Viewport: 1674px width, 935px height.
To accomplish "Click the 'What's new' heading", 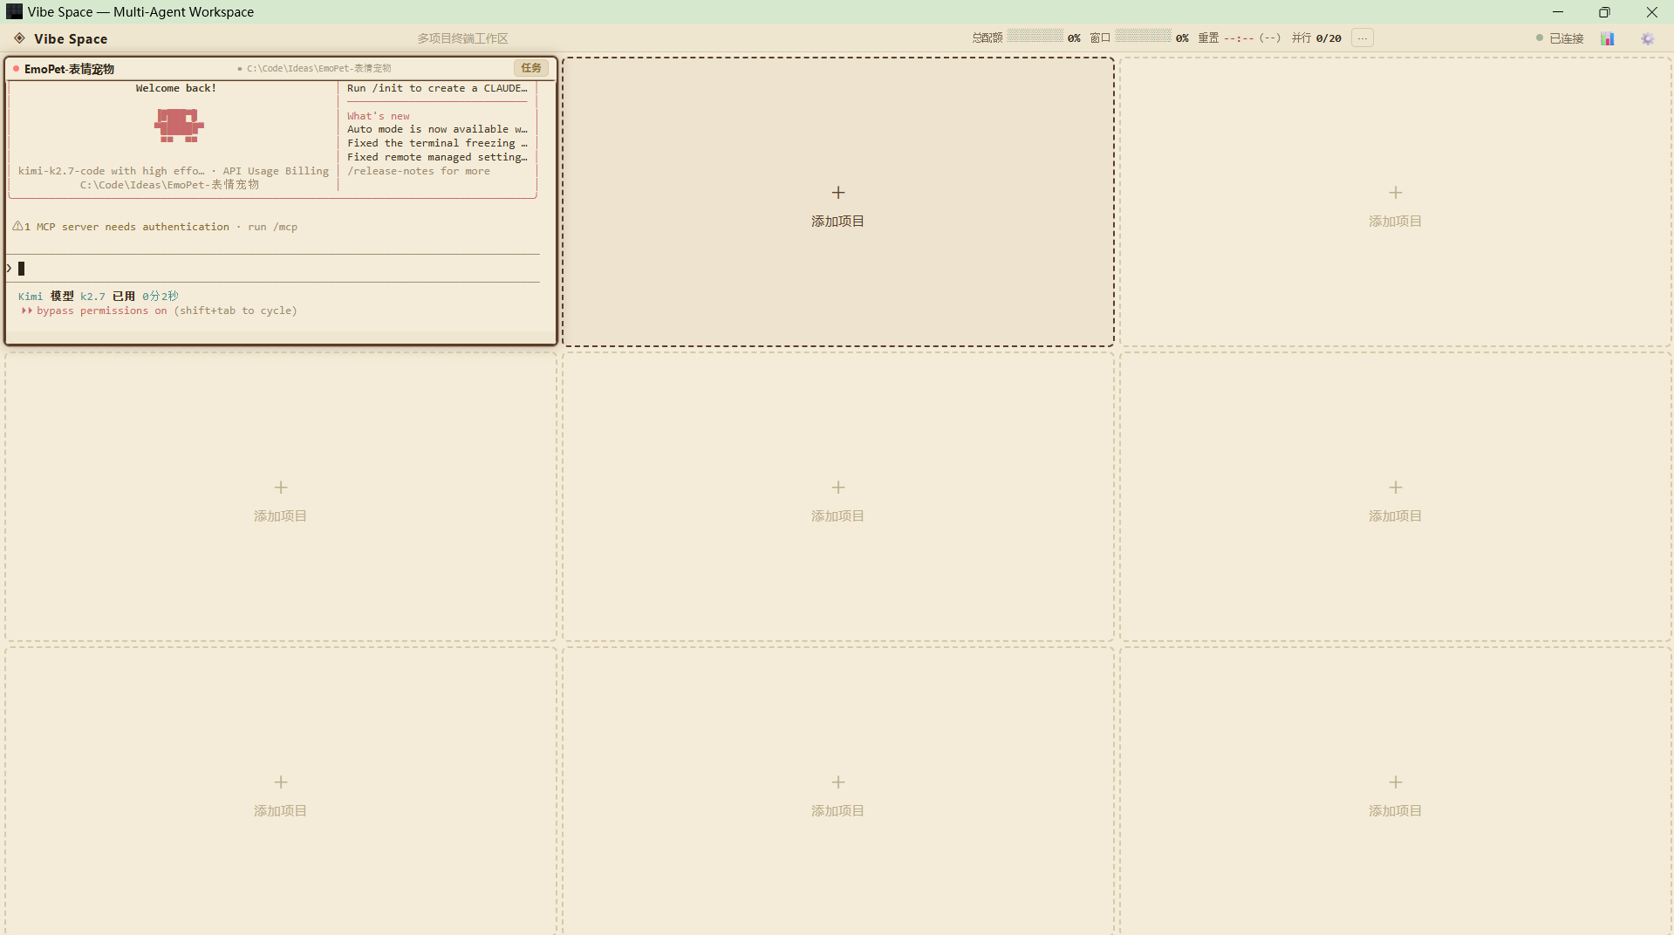I will point(378,116).
